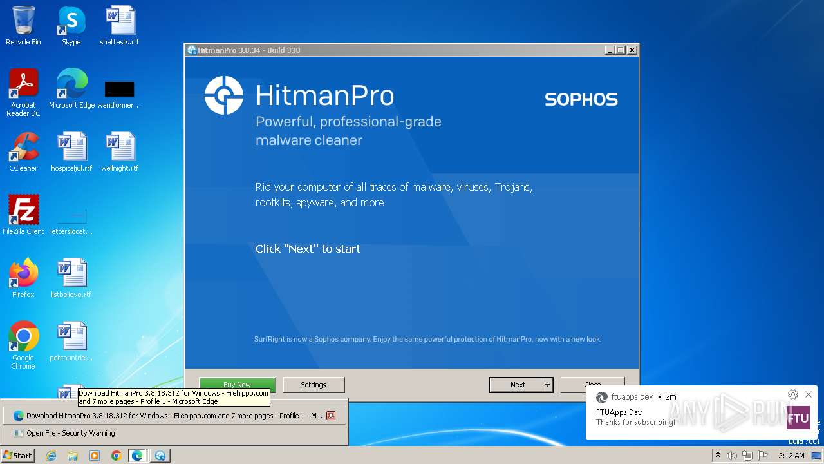Launch Internet Explorer from taskbar
This screenshot has height=464, width=824.
point(51,456)
